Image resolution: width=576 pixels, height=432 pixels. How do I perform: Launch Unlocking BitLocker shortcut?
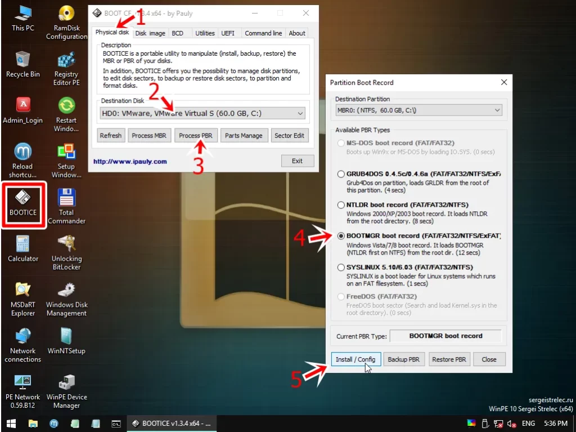66,253
